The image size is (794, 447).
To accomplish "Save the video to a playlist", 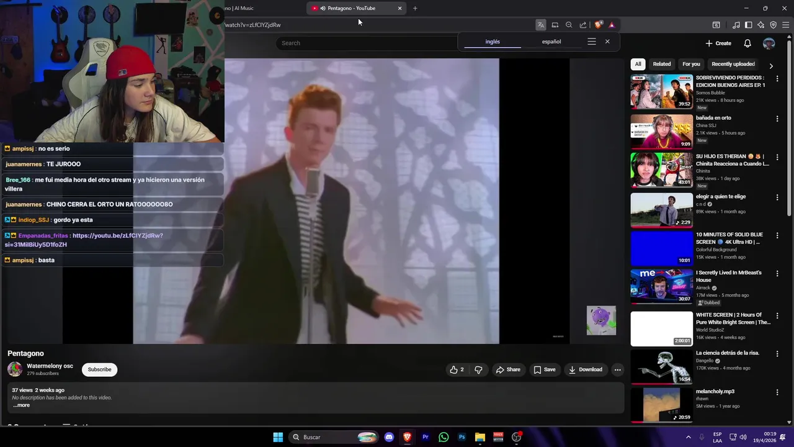I will [x=544, y=369].
